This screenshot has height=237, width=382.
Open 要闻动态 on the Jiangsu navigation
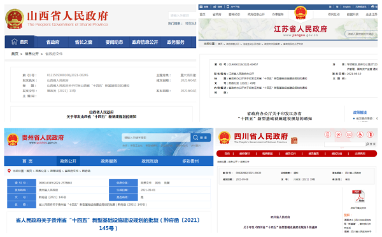click(234, 15)
